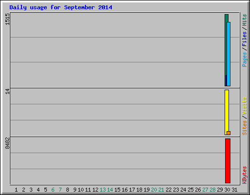Click the blue 'Files' legend label
The image size is (250, 195).
pyautogui.click(x=244, y=39)
